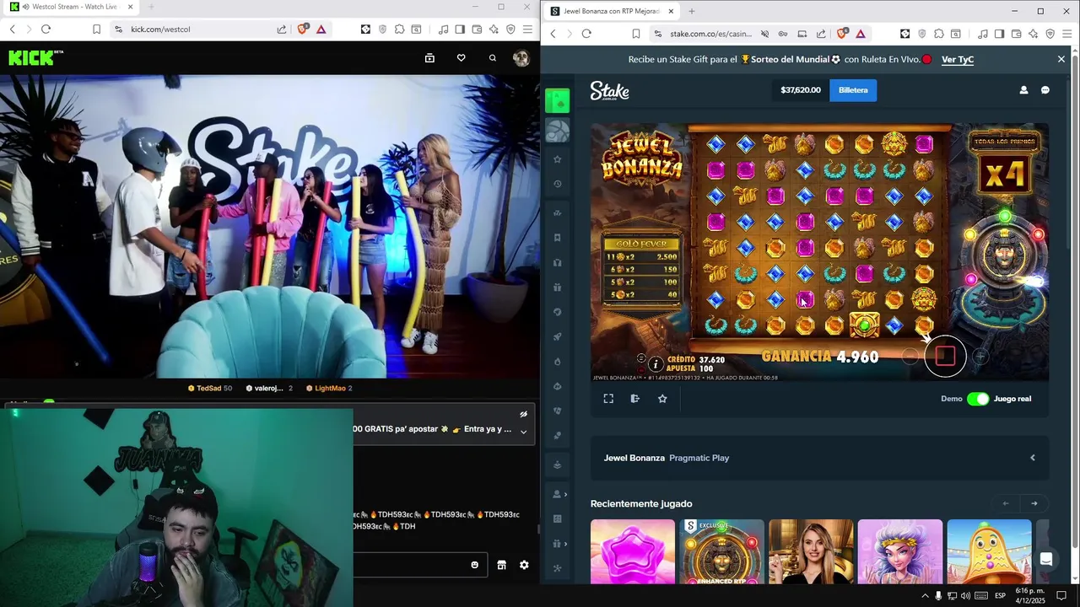Image resolution: width=1080 pixels, height=607 pixels.
Task: Open emoji picker in Kick chat
Action: coord(474,565)
